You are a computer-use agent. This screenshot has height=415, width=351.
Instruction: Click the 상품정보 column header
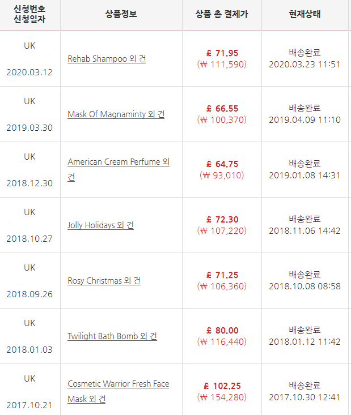click(121, 14)
